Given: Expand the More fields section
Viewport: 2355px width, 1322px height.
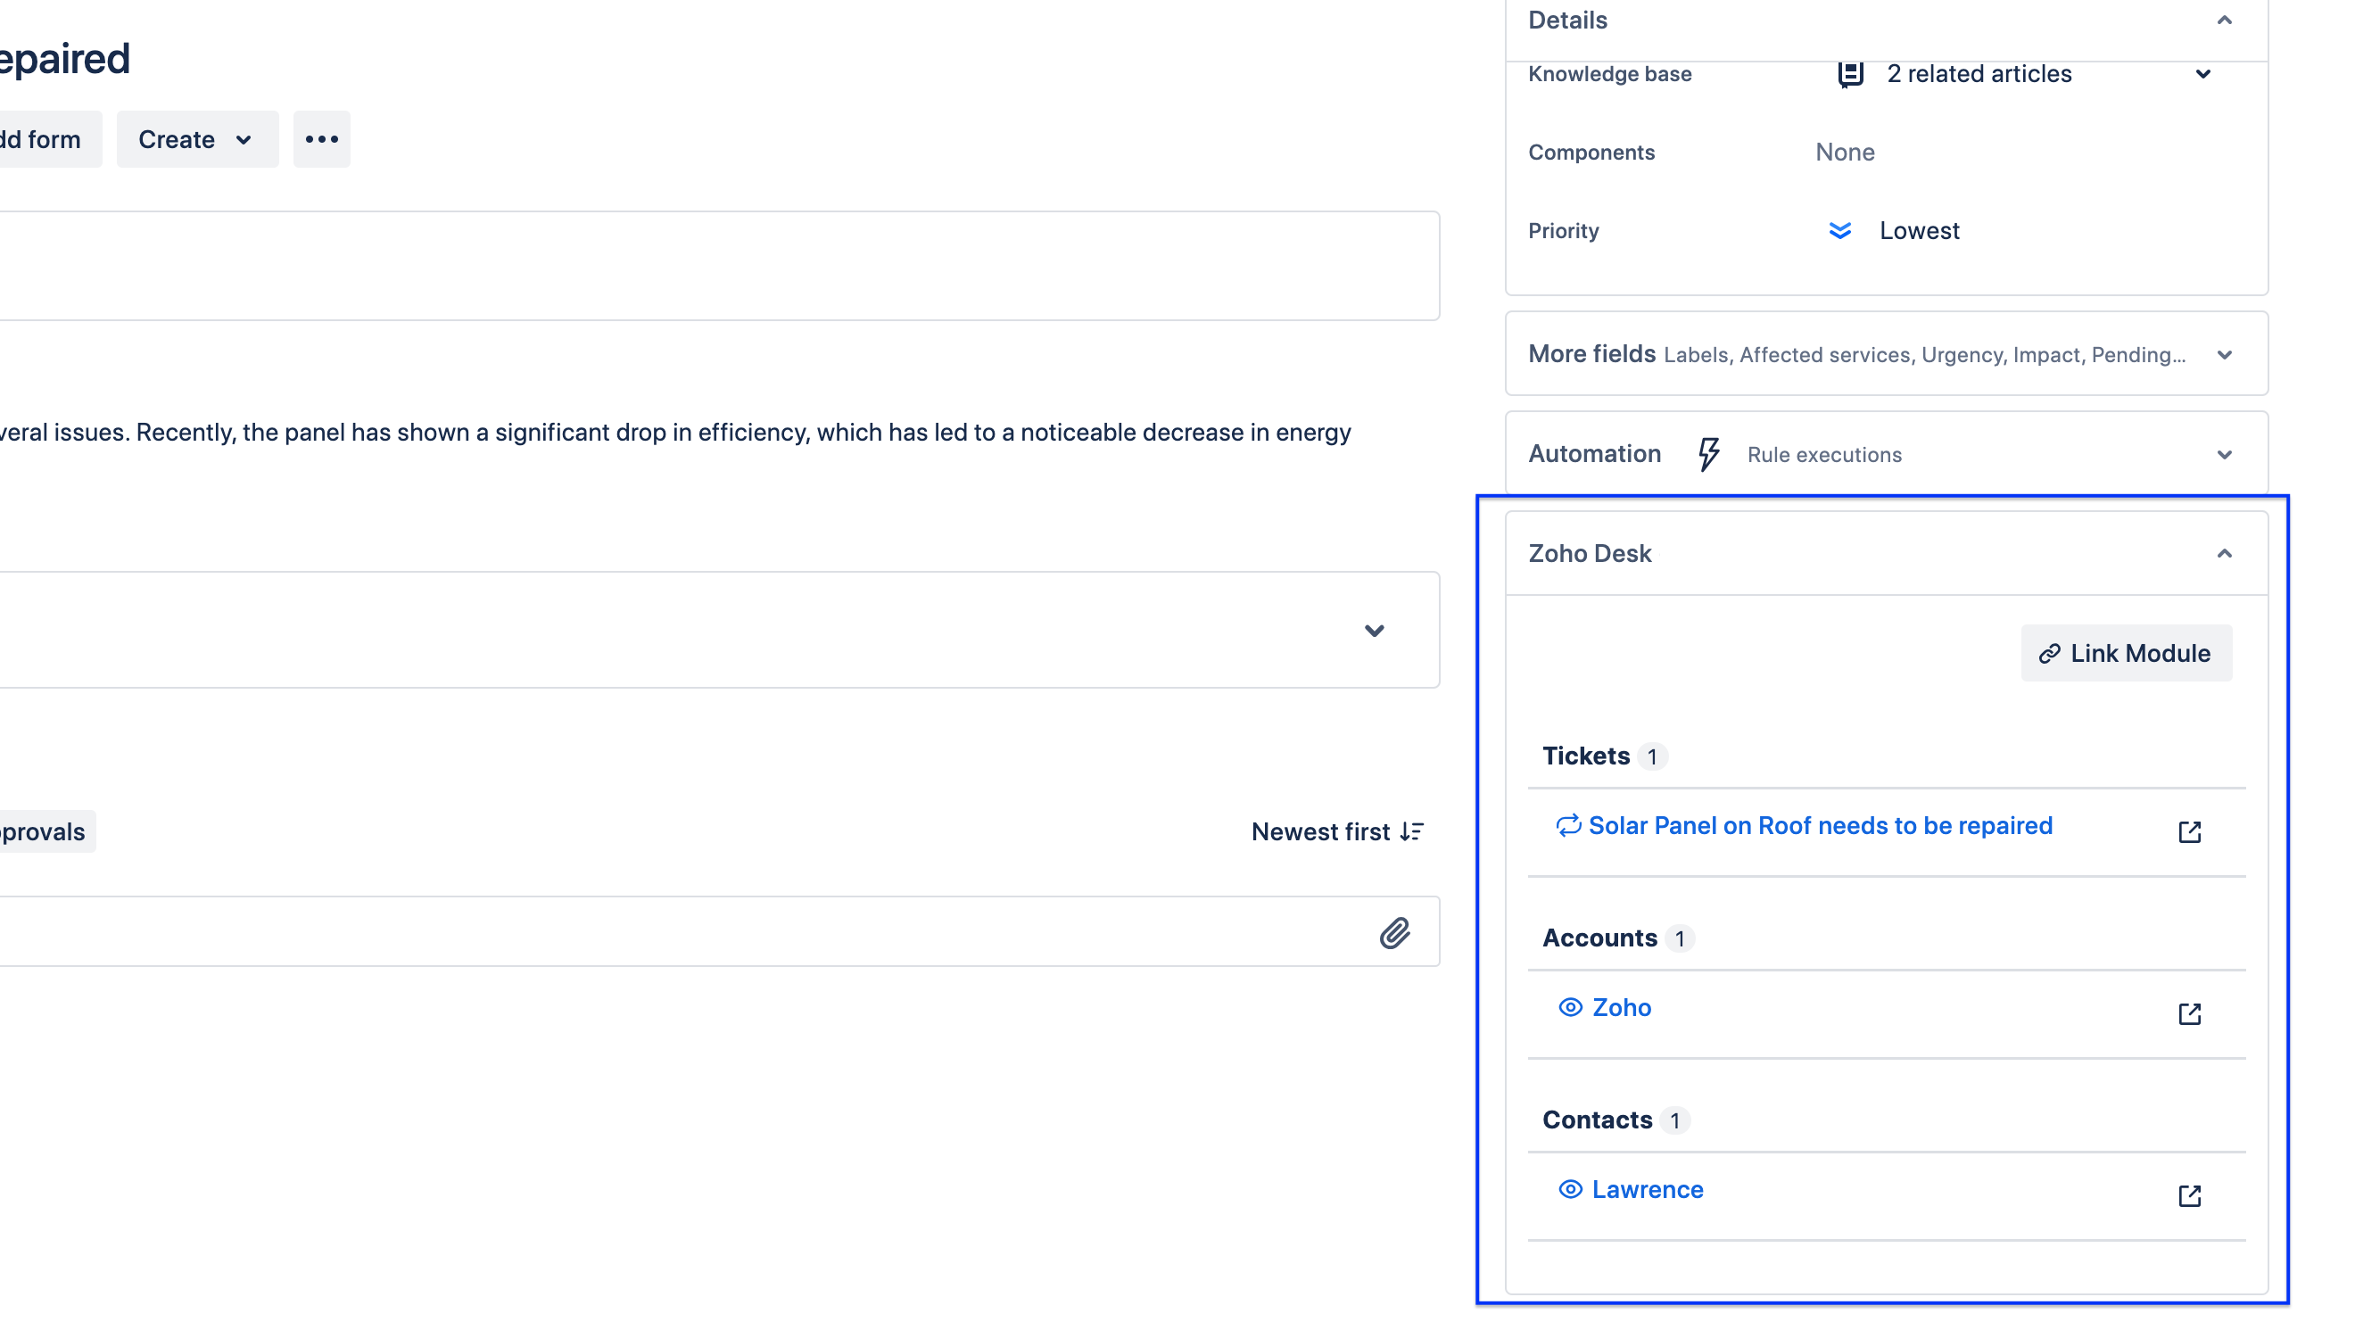Looking at the screenshot, I should [x=2224, y=355].
